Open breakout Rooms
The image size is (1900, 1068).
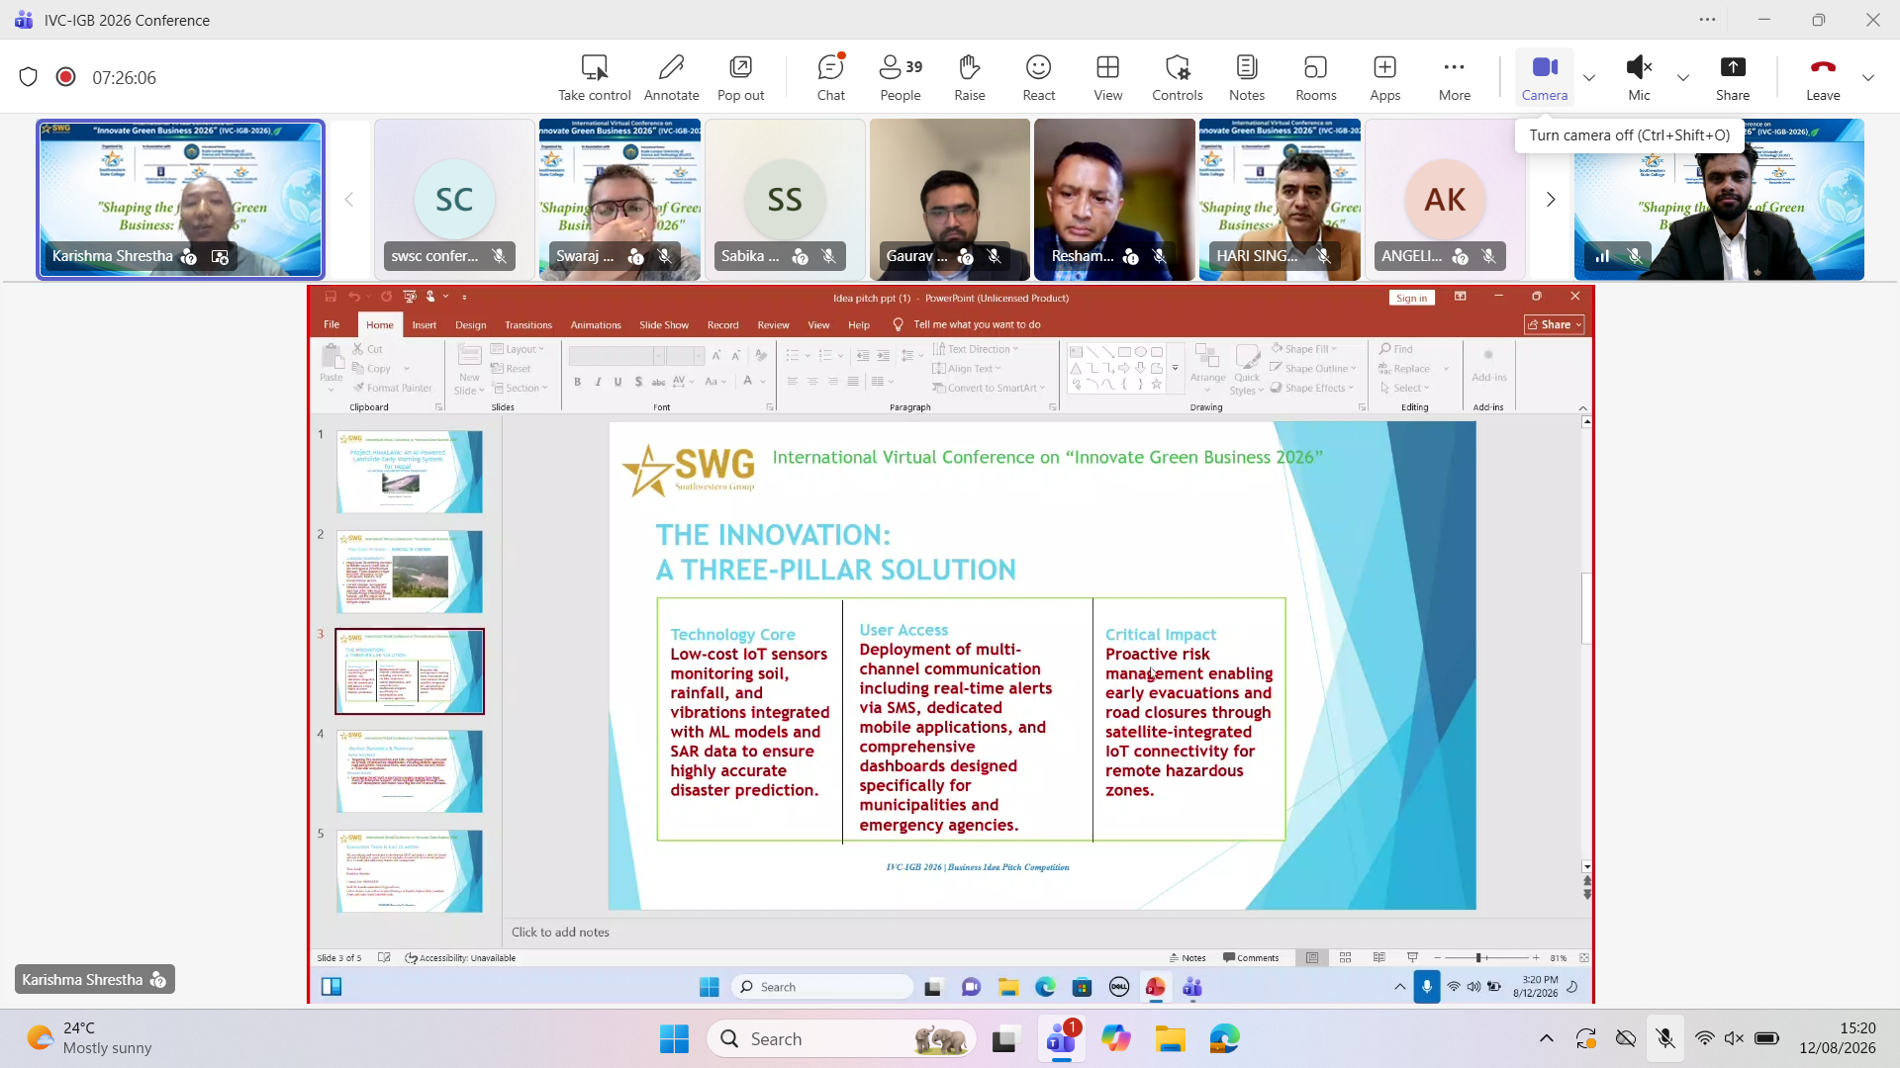pyautogui.click(x=1315, y=78)
